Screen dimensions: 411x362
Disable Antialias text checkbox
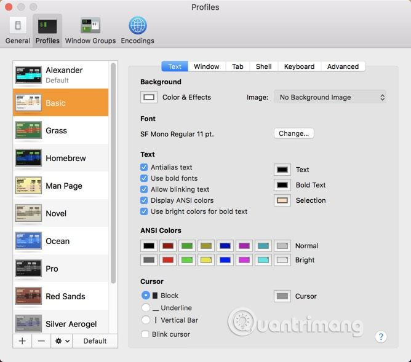tap(144, 167)
